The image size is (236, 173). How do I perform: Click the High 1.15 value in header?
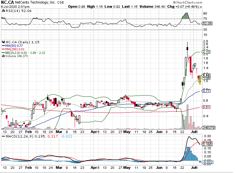(x=95, y=6)
